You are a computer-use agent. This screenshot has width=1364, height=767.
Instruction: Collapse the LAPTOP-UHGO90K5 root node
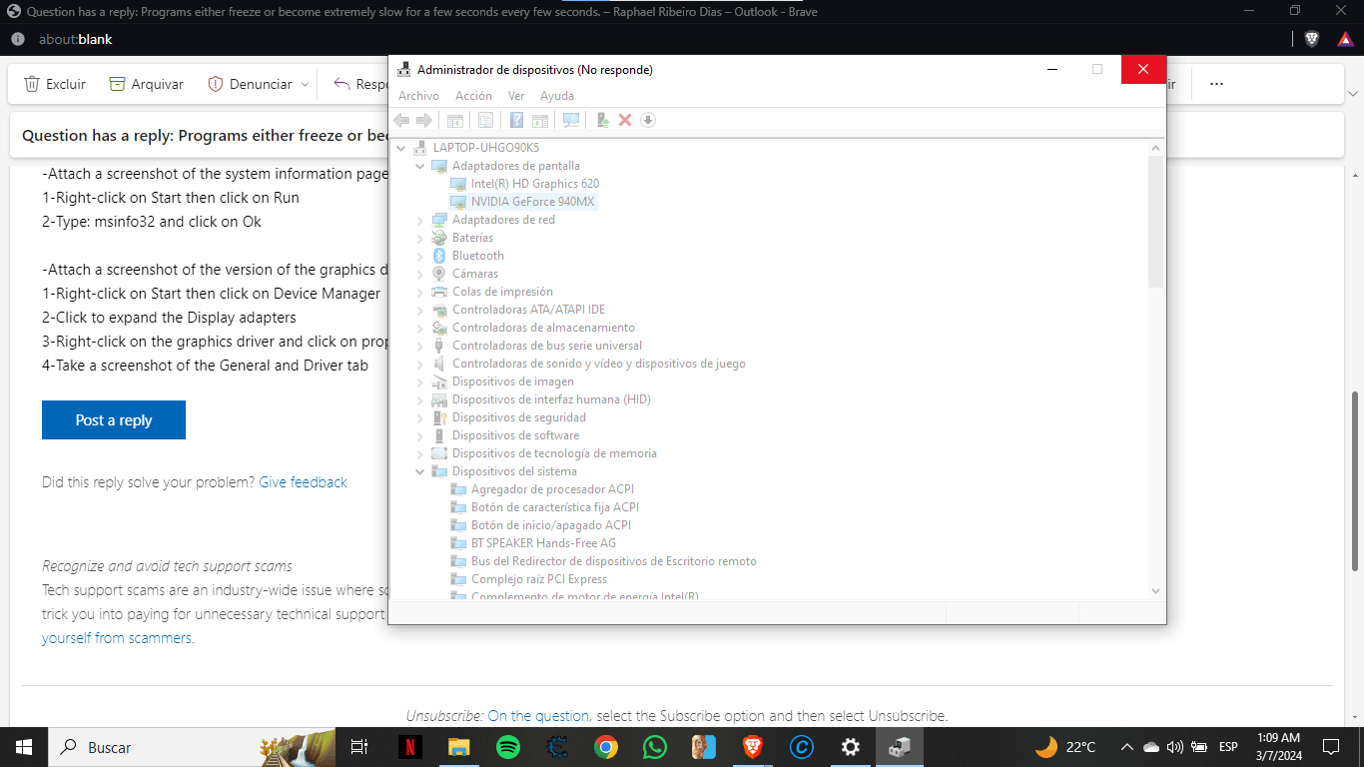401,148
